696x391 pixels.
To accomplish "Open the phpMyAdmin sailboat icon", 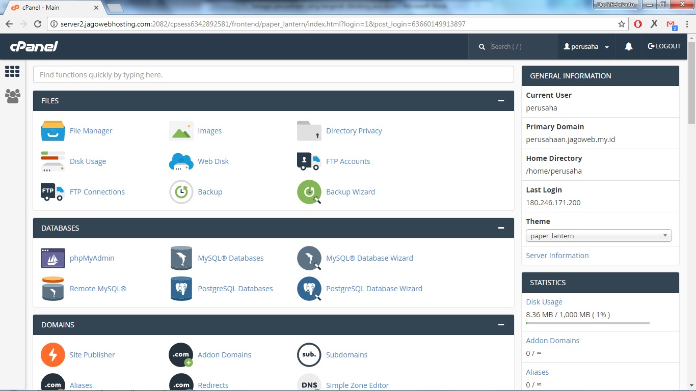I will coord(53,258).
